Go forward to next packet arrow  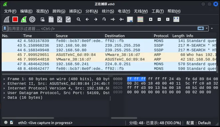96,20
